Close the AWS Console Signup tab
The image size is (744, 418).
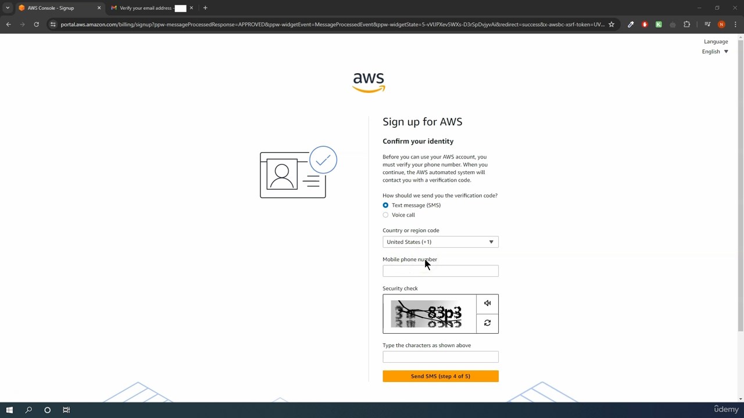coord(99,8)
